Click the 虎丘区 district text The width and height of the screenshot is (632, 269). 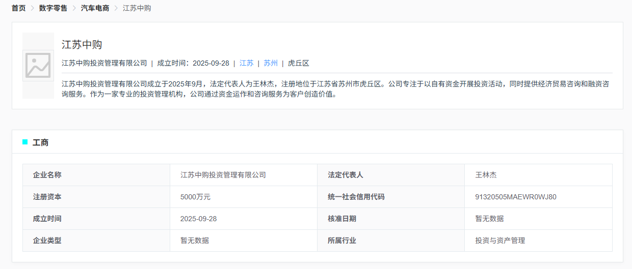coord(299,63)
